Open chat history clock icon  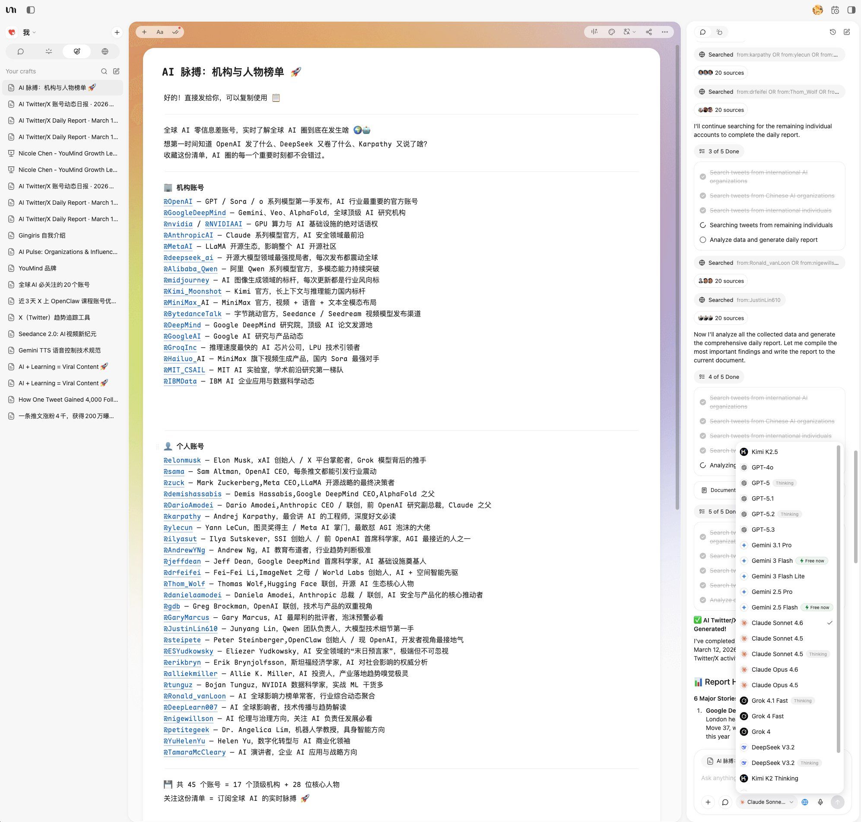coord(832,32)
